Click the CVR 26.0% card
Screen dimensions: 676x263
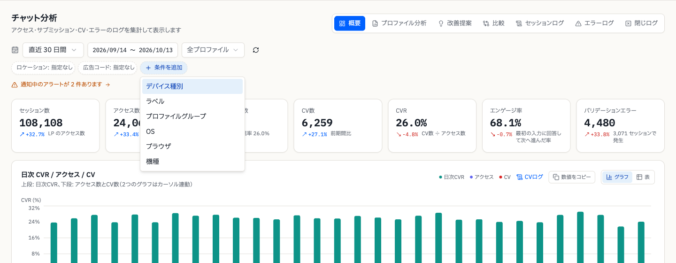pos(432,126)
